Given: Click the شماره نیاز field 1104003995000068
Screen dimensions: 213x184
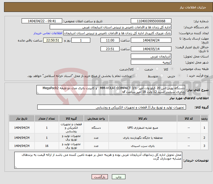Looking at the screenshot, I should tap(151, 21).
